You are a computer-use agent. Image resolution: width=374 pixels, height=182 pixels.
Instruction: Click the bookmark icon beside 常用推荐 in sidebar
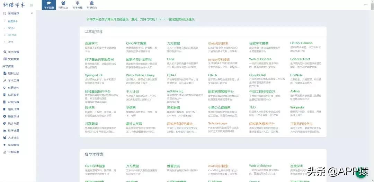[x=5, y=13]
